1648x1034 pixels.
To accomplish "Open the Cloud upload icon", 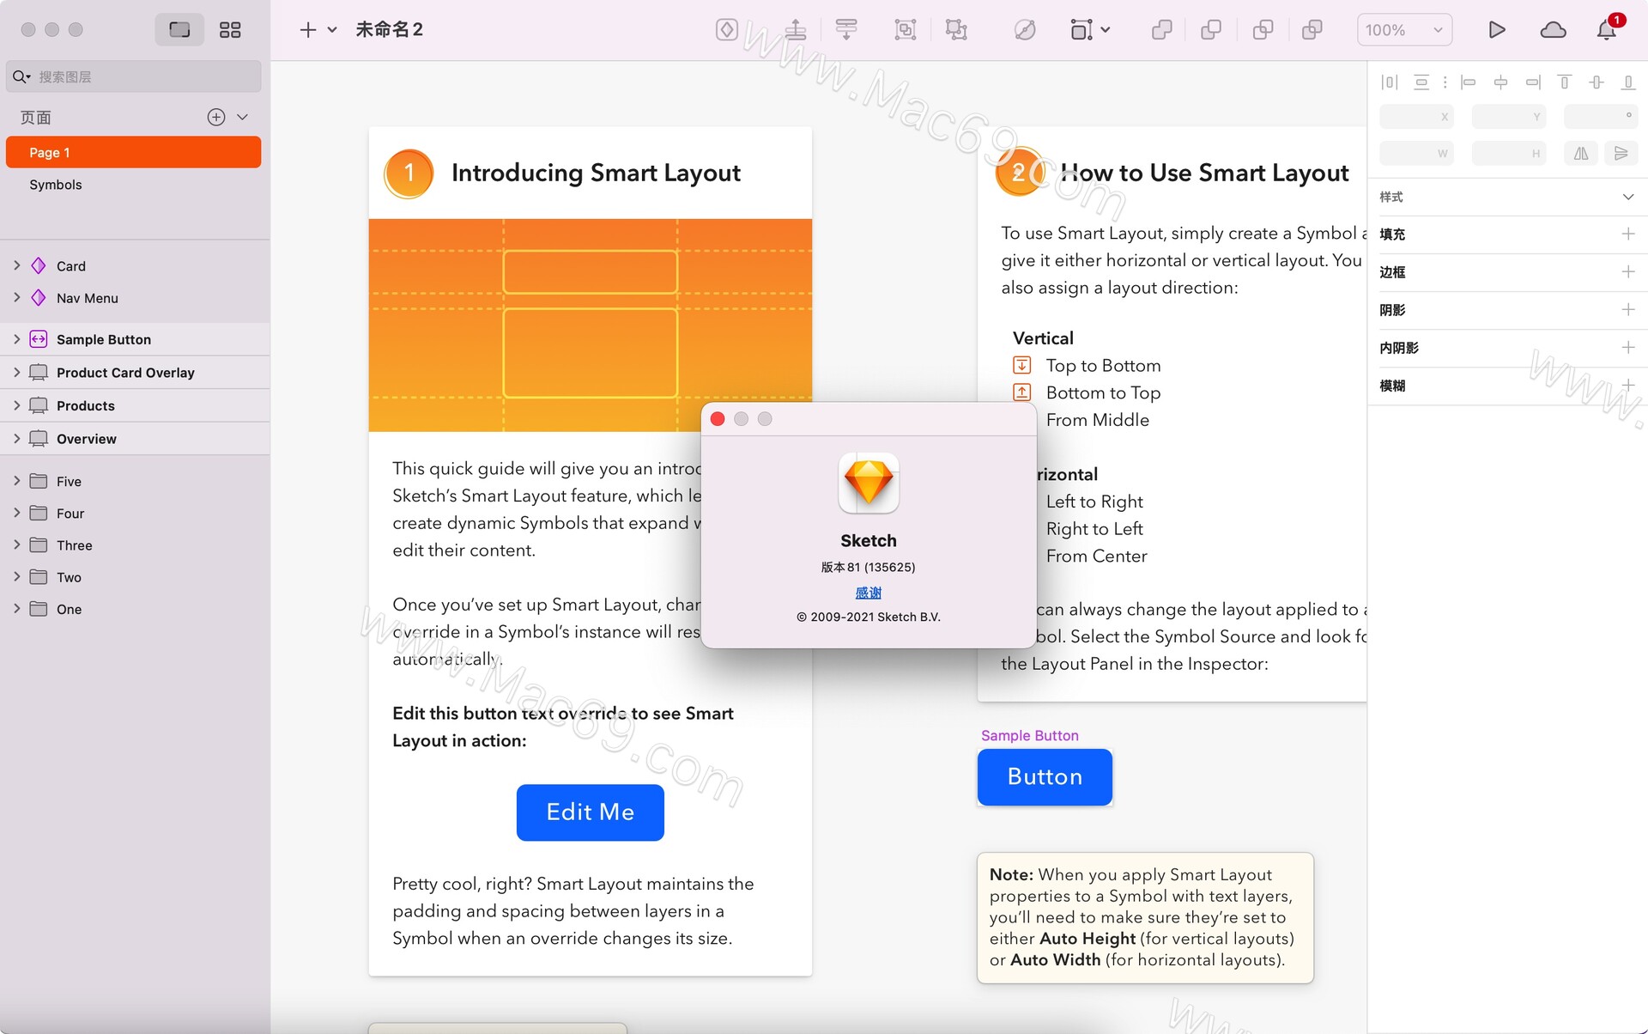I will coord(1553,30).
